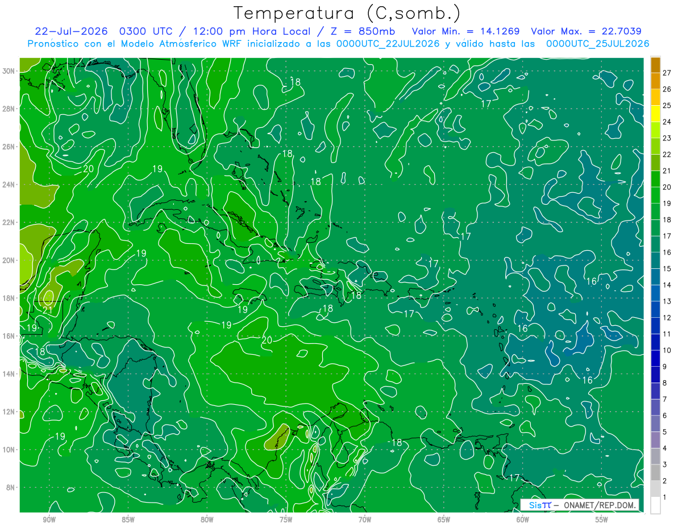Click the '0300 UTC' time label
Screen dimensions: 682x527
click(145, 31)
